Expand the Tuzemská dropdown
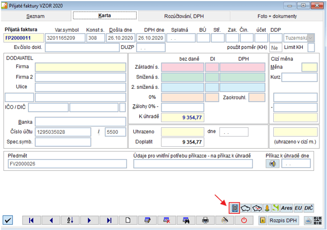327x230 pixels. click(310, 38)
